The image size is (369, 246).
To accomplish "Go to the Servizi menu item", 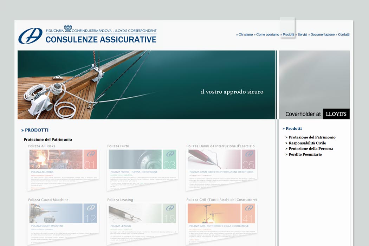I will click(x=302, y=34).
